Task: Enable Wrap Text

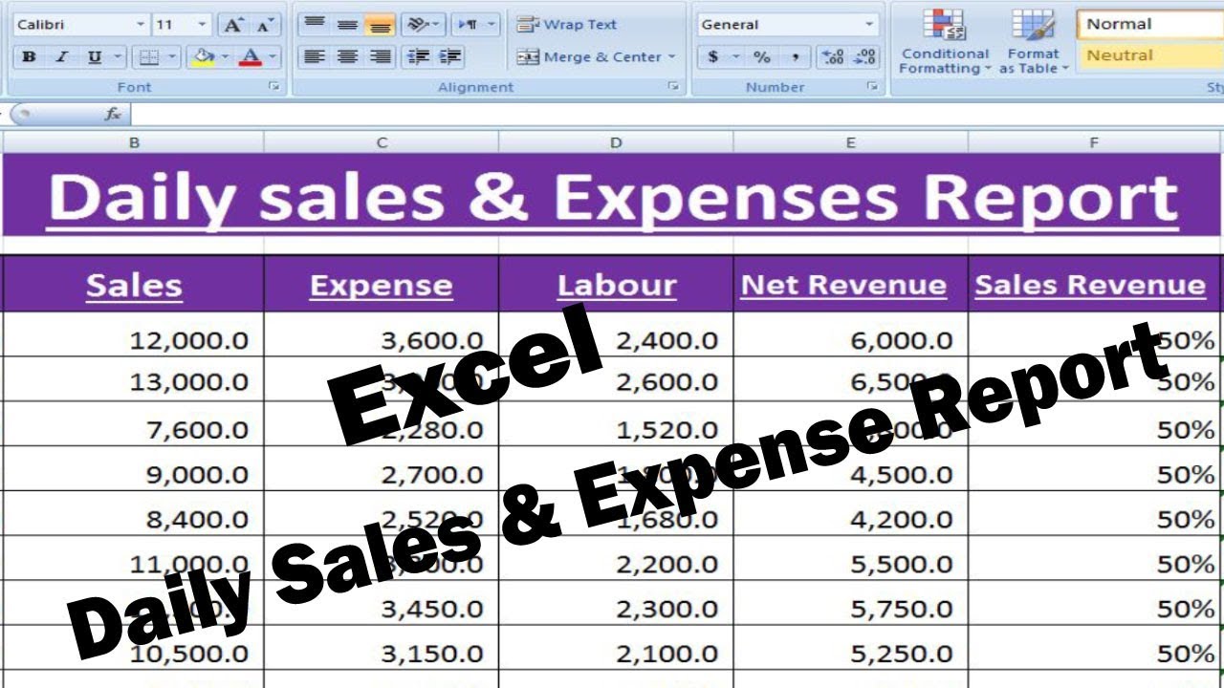Action: tap(568, 25)
